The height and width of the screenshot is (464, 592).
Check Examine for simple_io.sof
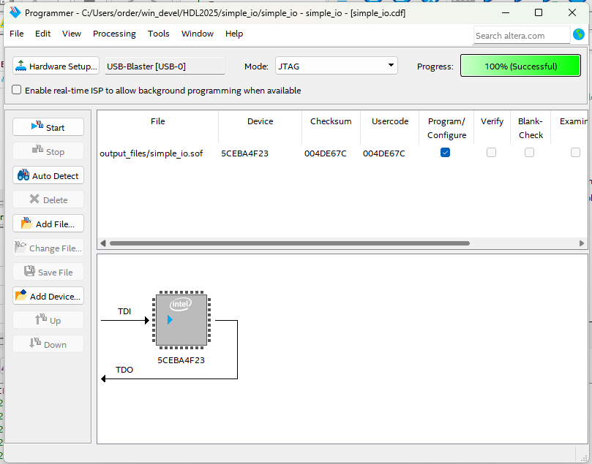575,152
